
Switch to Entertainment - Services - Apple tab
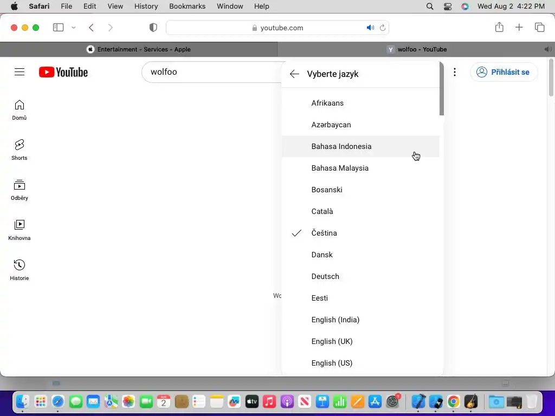click(139, 49)
